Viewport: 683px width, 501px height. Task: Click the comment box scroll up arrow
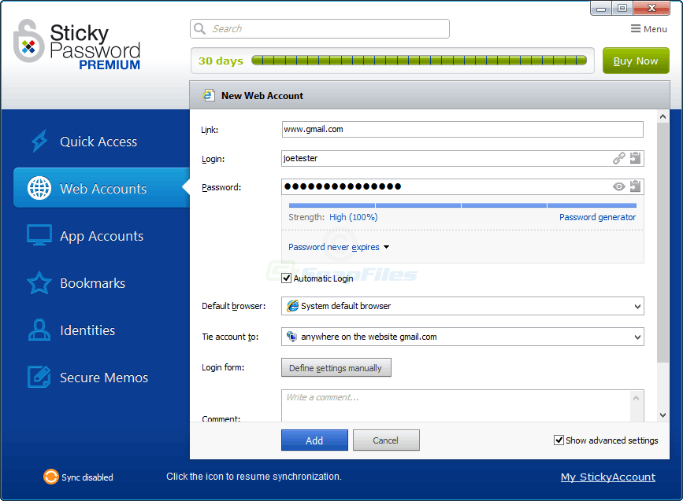(x=636, y=397)
